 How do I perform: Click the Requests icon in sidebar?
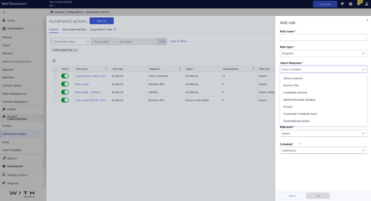pyautogui.click(x=4, y=183)
